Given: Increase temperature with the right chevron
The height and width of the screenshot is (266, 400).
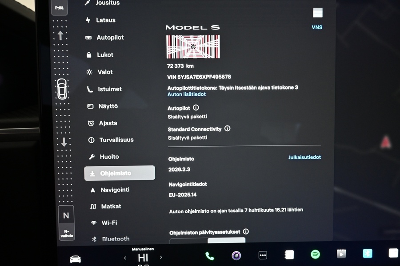Looking at the screenshot, I should click(x=161, y=257).
